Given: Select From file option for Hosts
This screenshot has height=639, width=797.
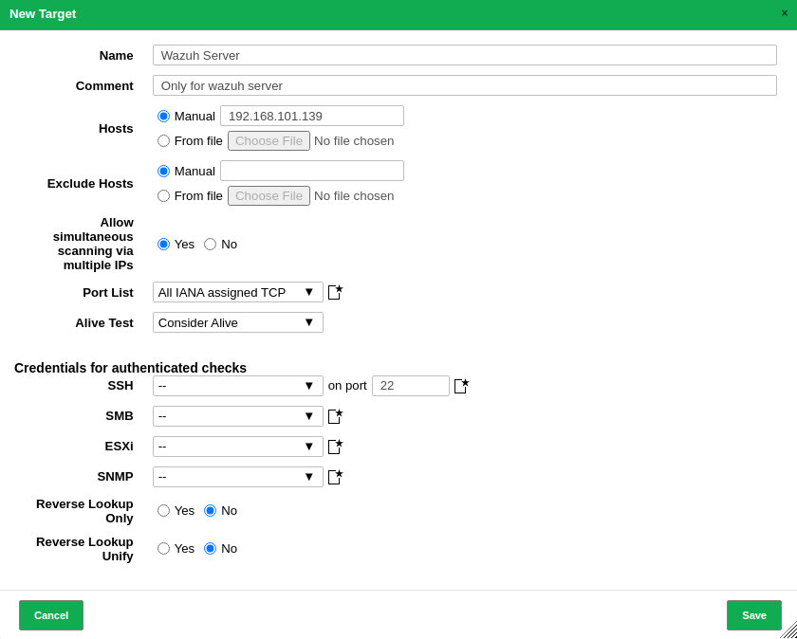Looking at the screenshot, I should [163, 140].
